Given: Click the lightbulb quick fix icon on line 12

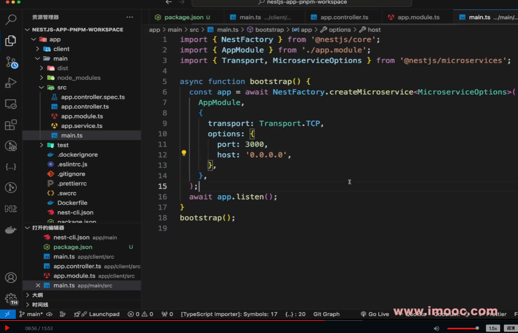Looking at the screenshot, I should click(x=184, y=153).
